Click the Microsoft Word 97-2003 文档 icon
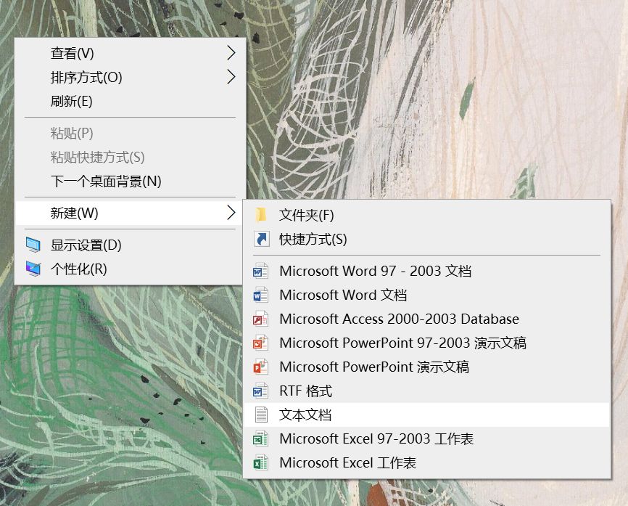Screen dimensions: 628x506 click(259, 271)
